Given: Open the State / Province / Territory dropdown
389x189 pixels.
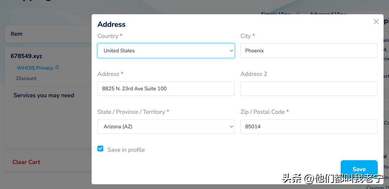Looking at the screenshot, I should (166, 127).
